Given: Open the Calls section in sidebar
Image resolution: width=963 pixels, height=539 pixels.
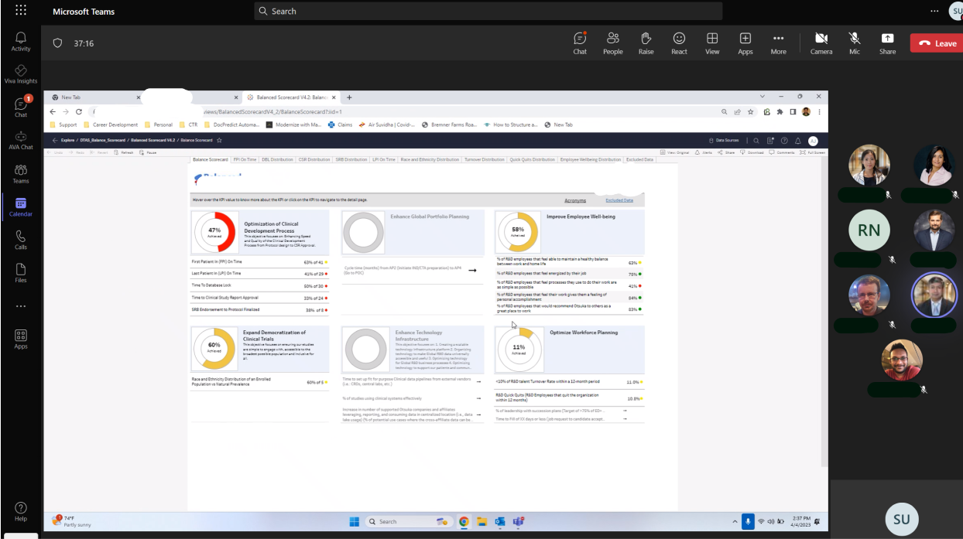Looking at the screenshot, I should pos(21,240).
